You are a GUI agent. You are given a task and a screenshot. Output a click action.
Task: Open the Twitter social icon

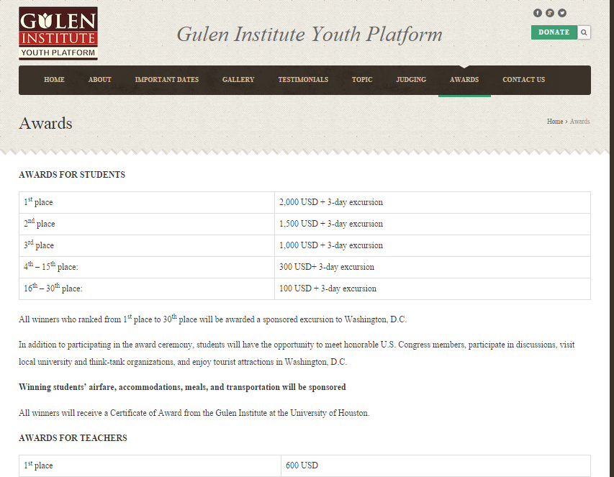point(562,13)
